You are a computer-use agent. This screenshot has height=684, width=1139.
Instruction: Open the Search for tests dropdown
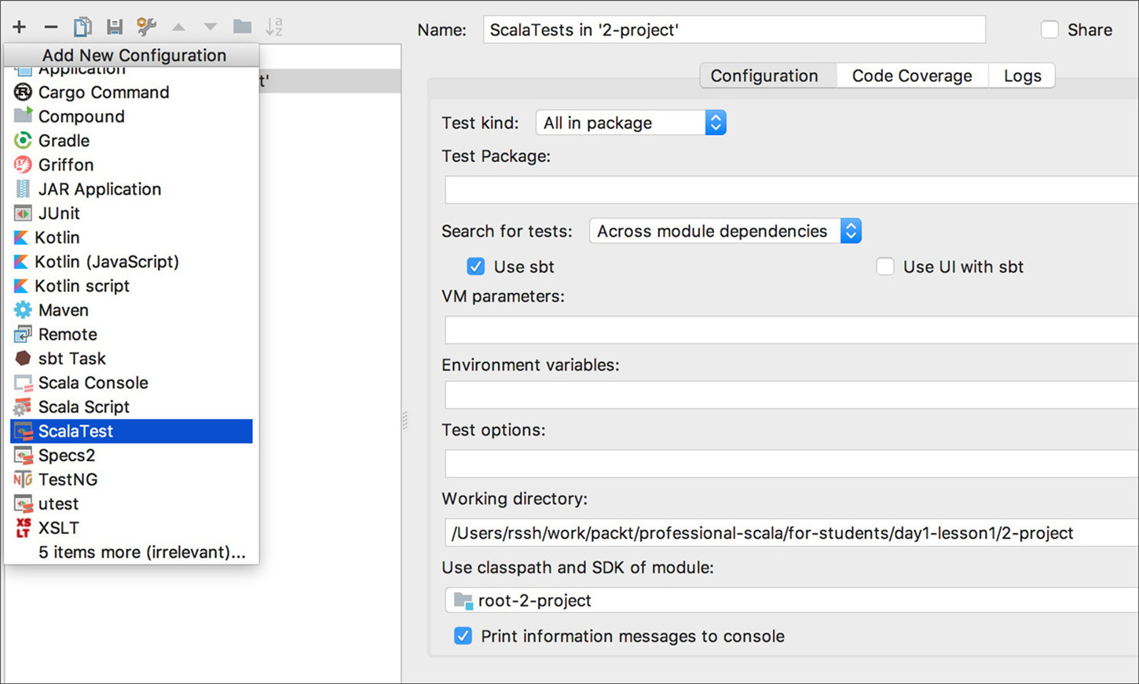click(x=851, y=231)
